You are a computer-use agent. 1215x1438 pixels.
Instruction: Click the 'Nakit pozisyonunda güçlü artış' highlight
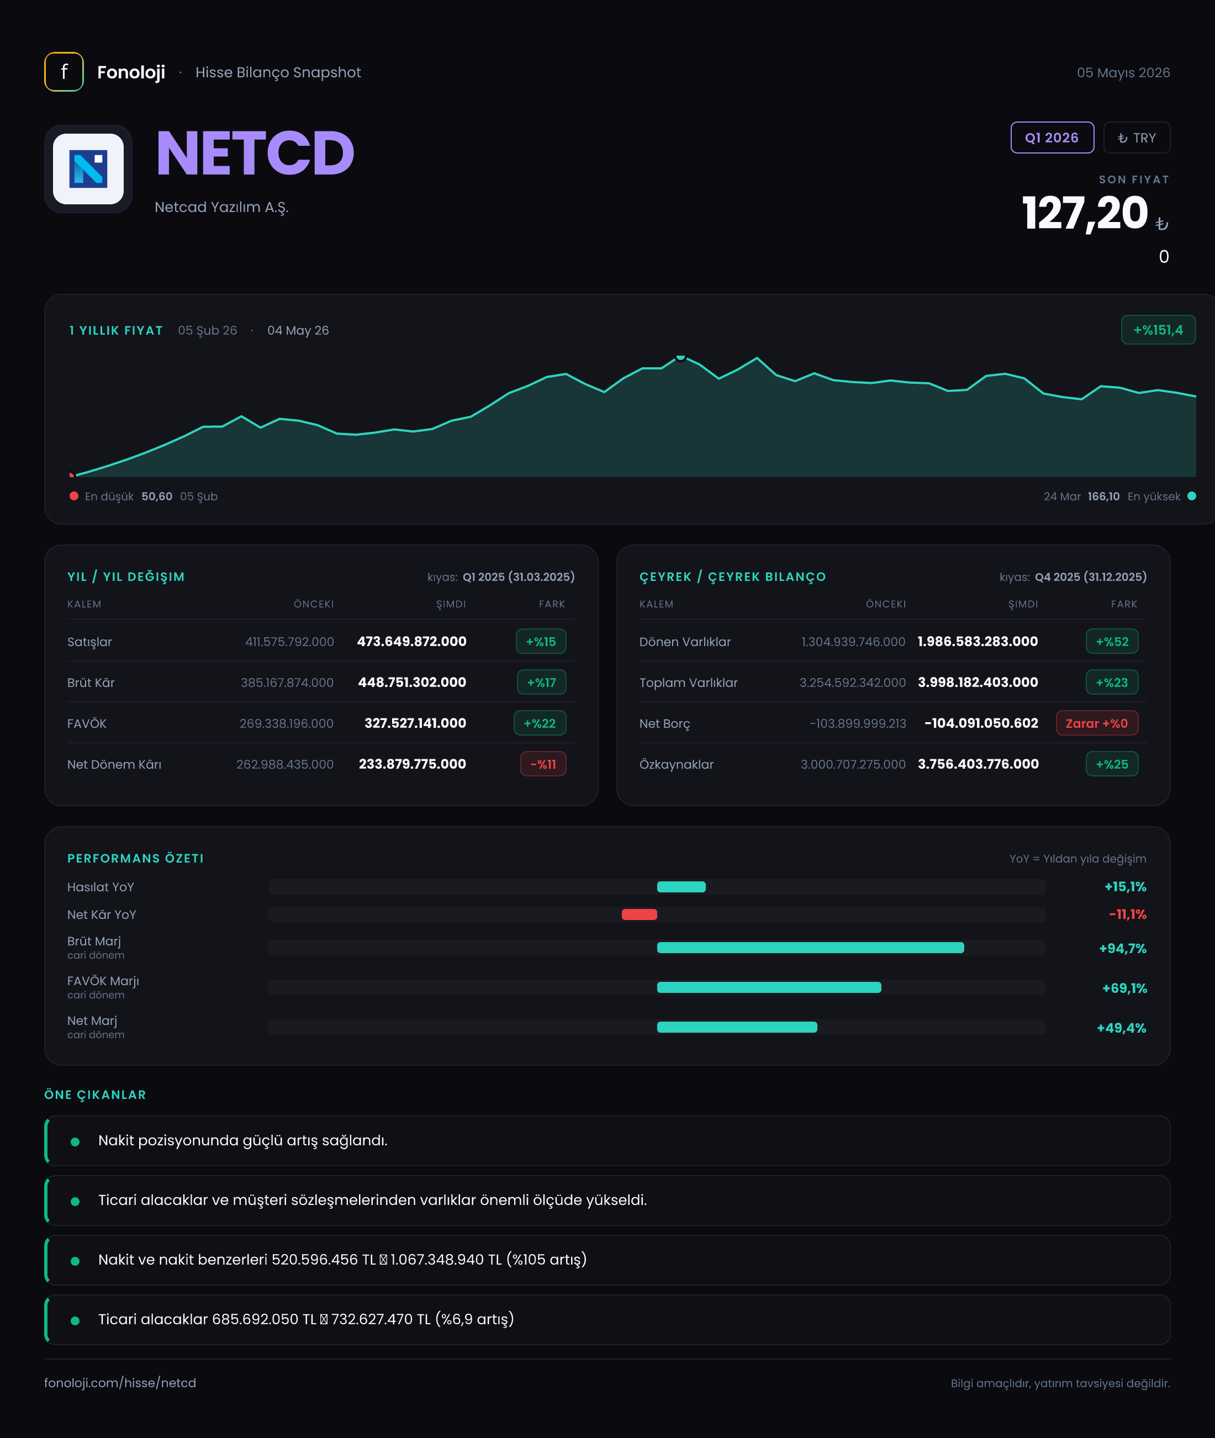coord(607,1141)
